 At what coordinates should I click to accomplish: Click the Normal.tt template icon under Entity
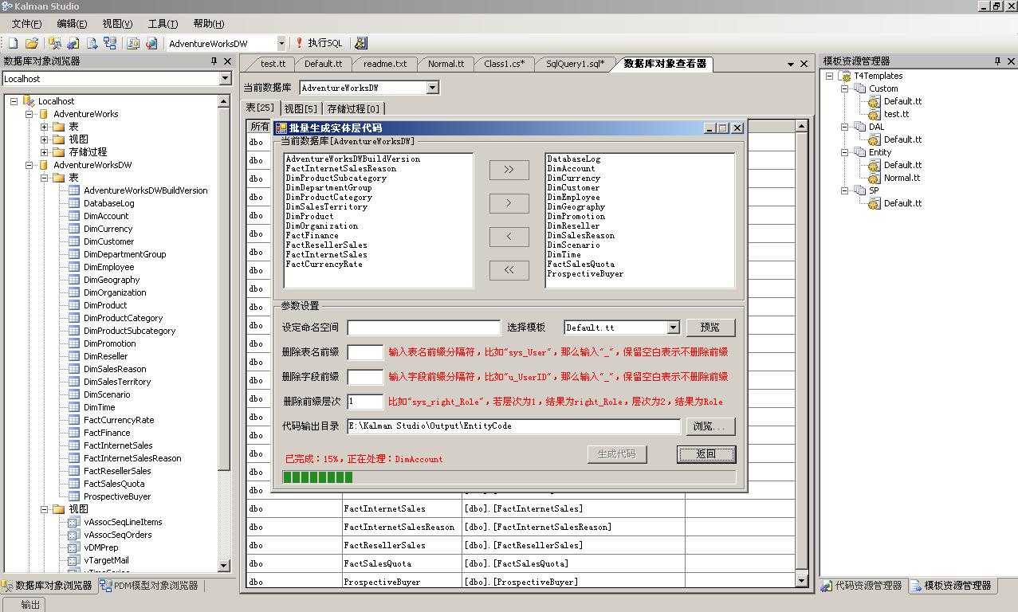tap(874, 178)
